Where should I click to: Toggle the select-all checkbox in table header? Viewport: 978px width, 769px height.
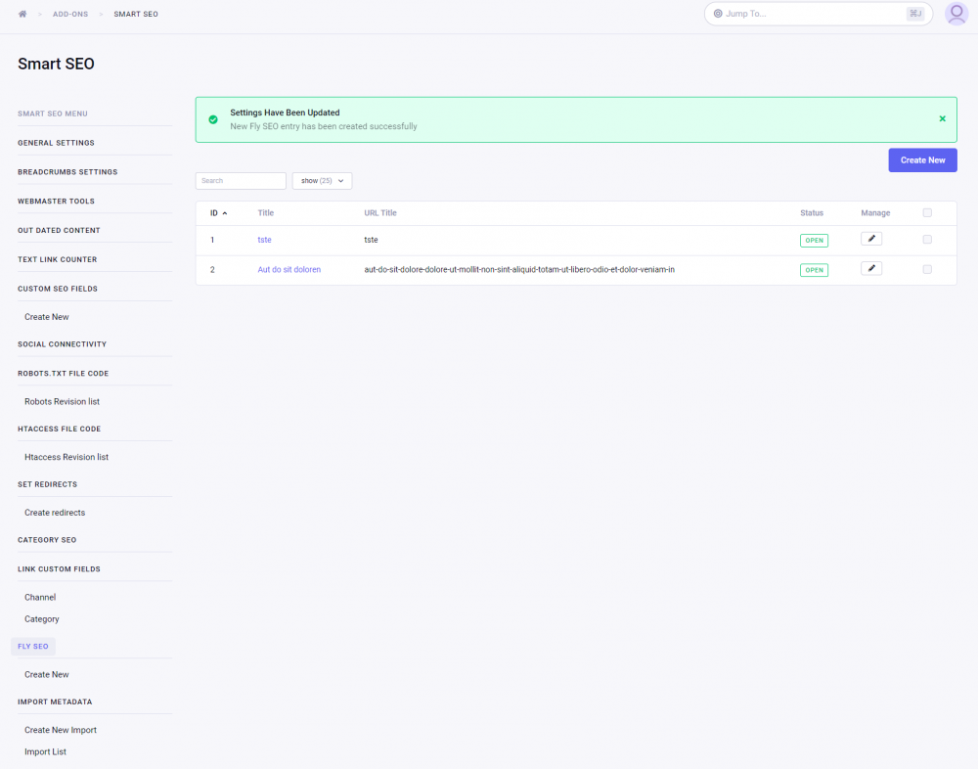pos(927,213)
